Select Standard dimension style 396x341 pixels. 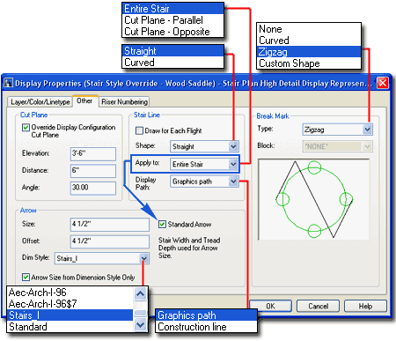pos(70,327)
